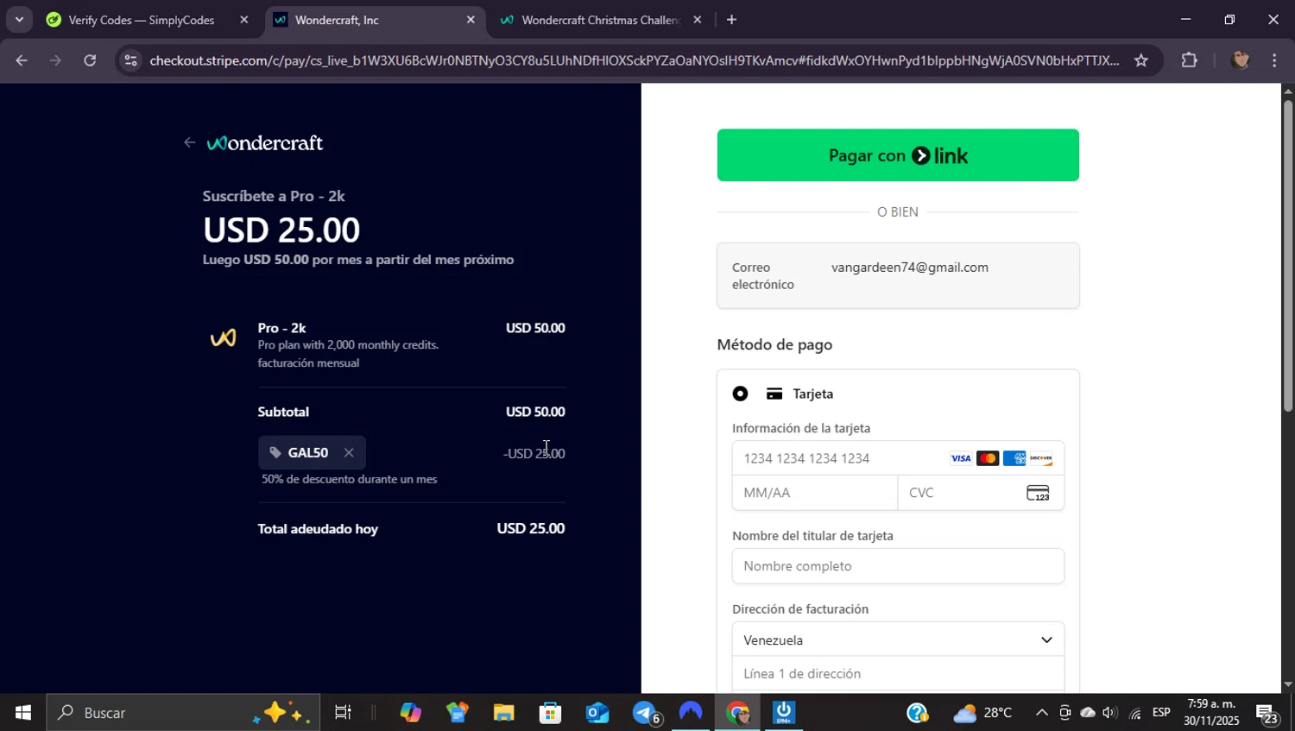The width and height of the screenshot is (1295, 731).
Task: Open the weather widget showing 28°C
Action: tap(983, 713)
